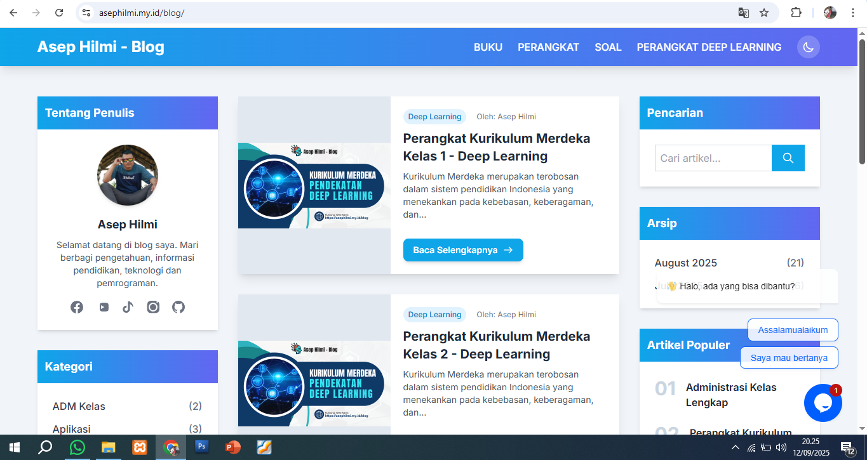The width and height of the screenshot is (867, 460).
Task: Click the Google Translate icon in address bar
Action: tap(743, 13)
